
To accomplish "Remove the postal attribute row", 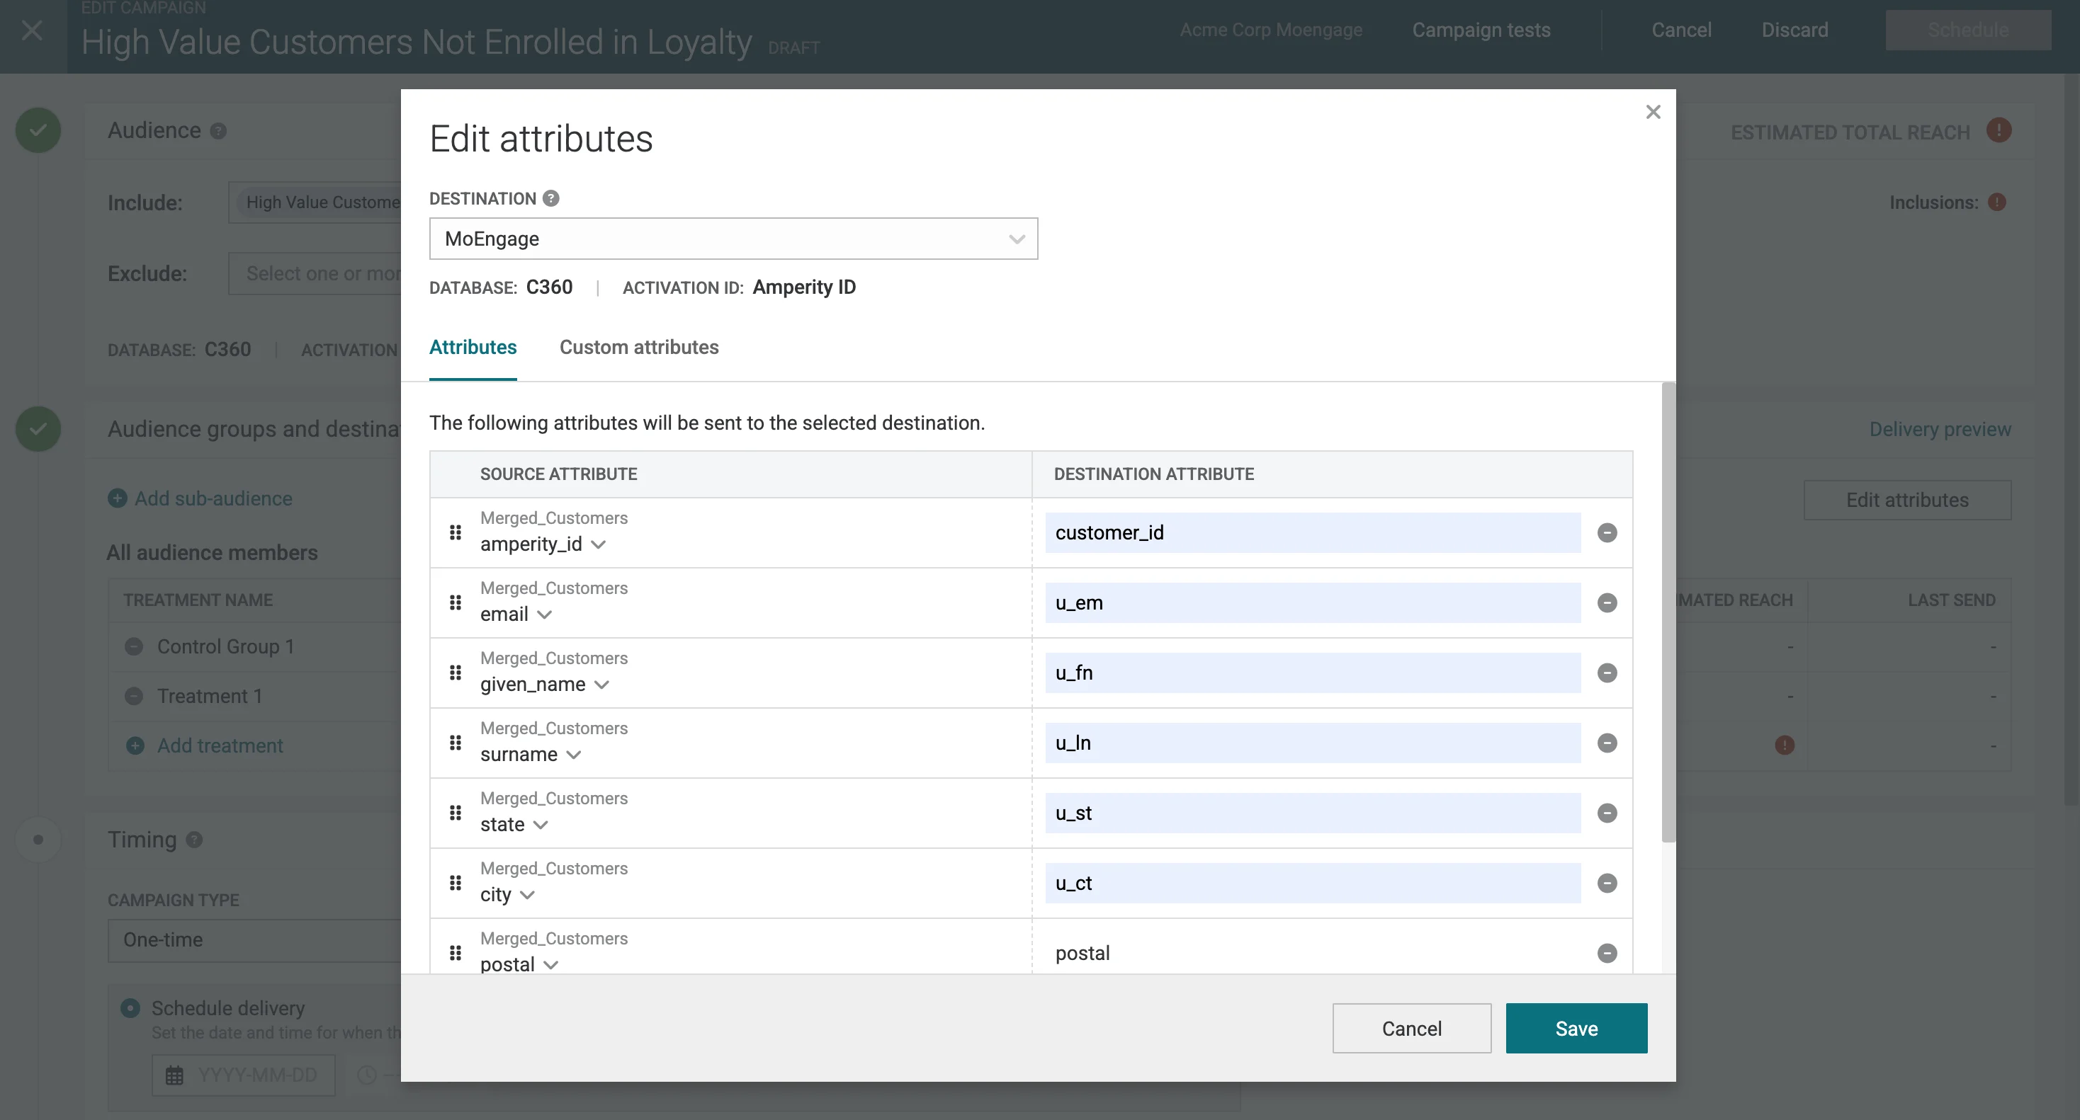I will coord(1607,954).
